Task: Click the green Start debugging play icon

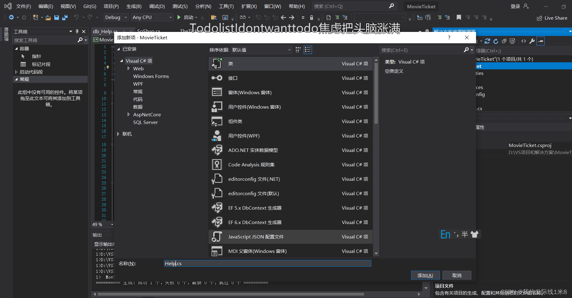Action: (179, 17)
